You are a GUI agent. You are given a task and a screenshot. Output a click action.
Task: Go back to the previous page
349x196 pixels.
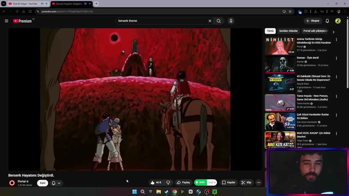4,11
